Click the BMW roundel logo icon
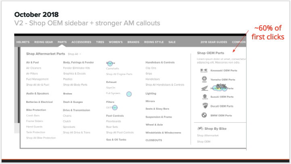 204,115
